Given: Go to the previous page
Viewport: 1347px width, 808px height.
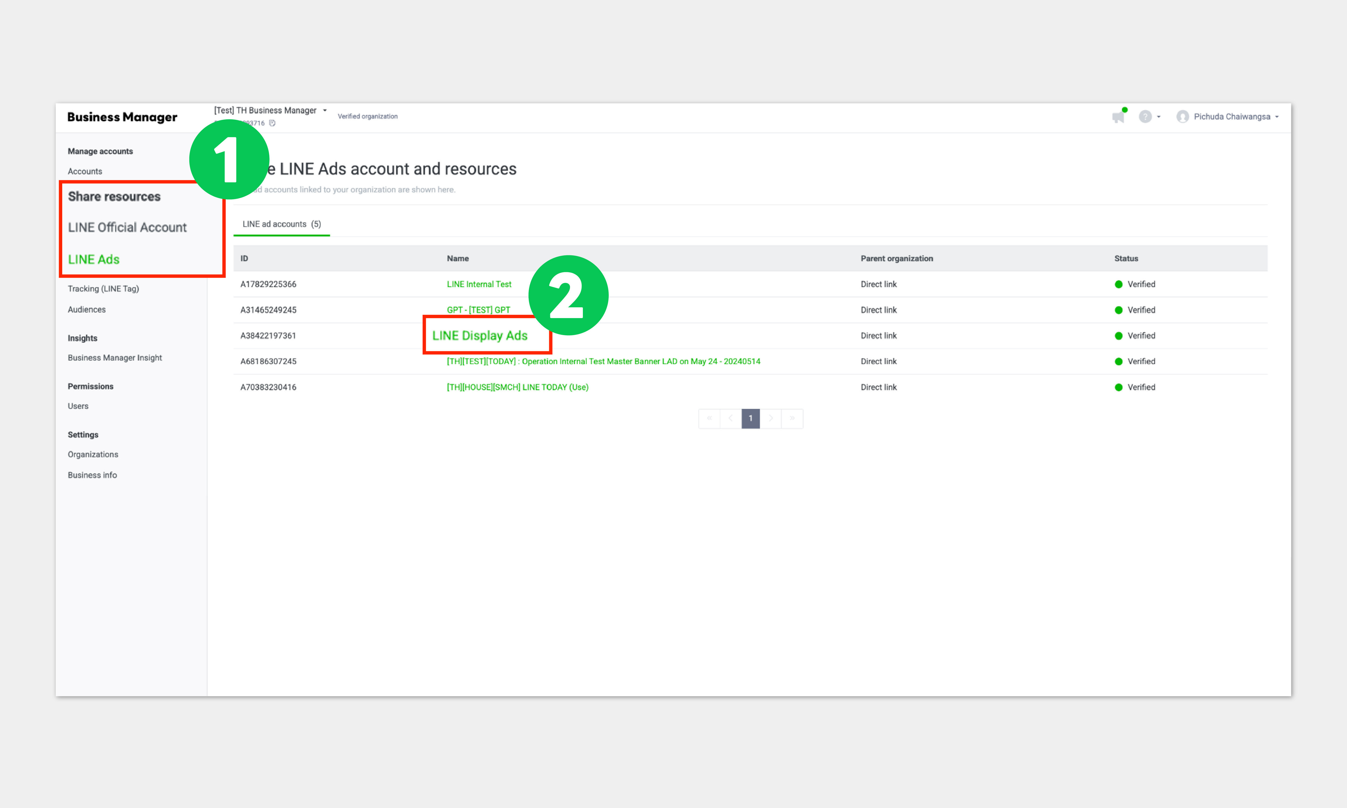Looking at the screenshot, I should coord(731,418).
